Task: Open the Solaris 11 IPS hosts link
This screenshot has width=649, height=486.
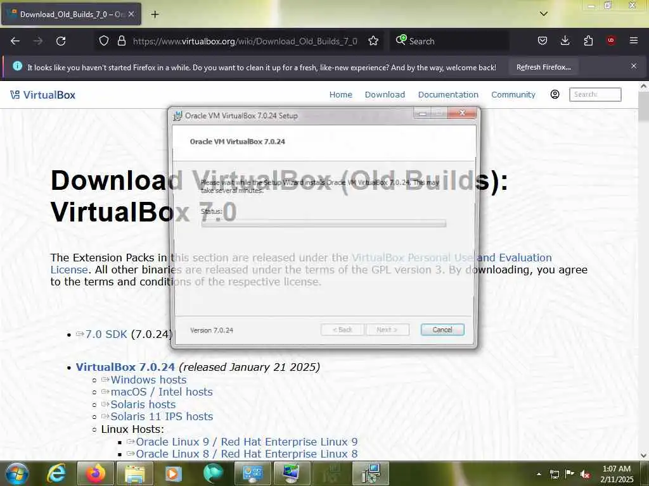Action: point(162,416)
